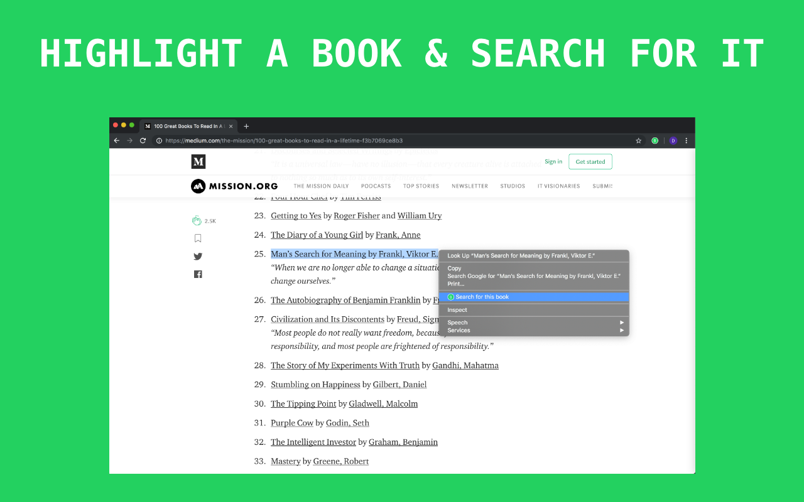Choose Search for this book
The width and height of the screenshot is (804, 502).
click(x=534, y=297)
